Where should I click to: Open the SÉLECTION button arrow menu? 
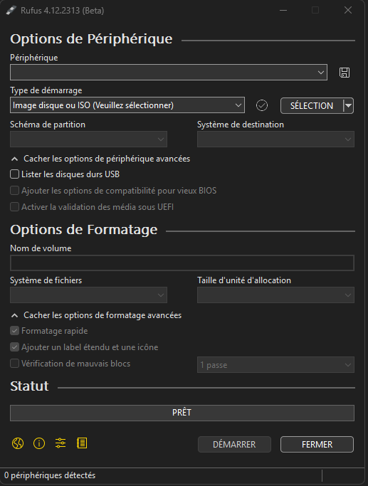coord(349,106)
